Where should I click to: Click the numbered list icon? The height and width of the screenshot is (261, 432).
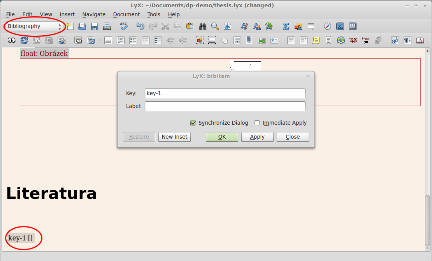point(121,40)
